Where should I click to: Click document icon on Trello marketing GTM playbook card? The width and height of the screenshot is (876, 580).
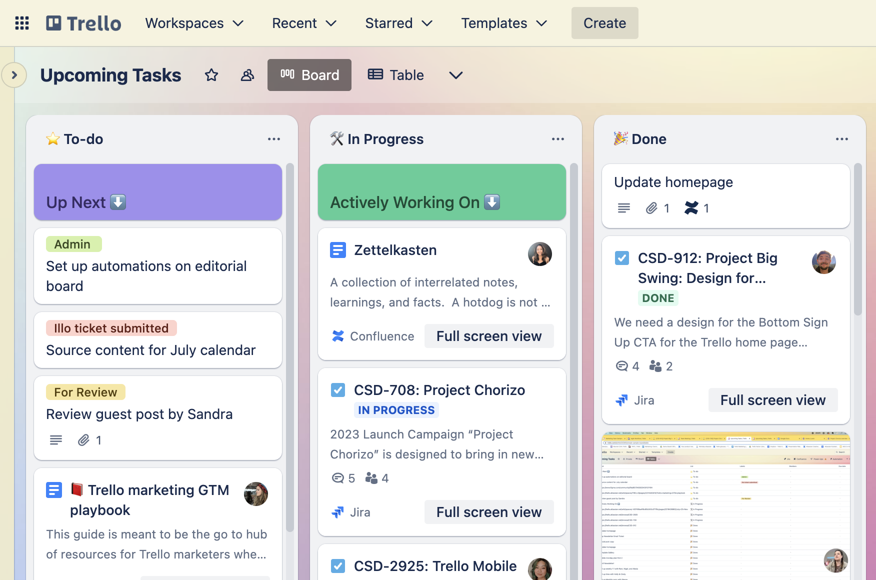[x=54, y=490]
